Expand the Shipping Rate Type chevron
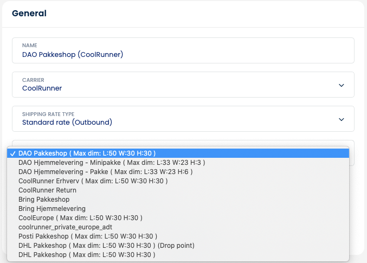Viewport: 367px width, 263px height. pyautogui.click(x=341, y=119)
